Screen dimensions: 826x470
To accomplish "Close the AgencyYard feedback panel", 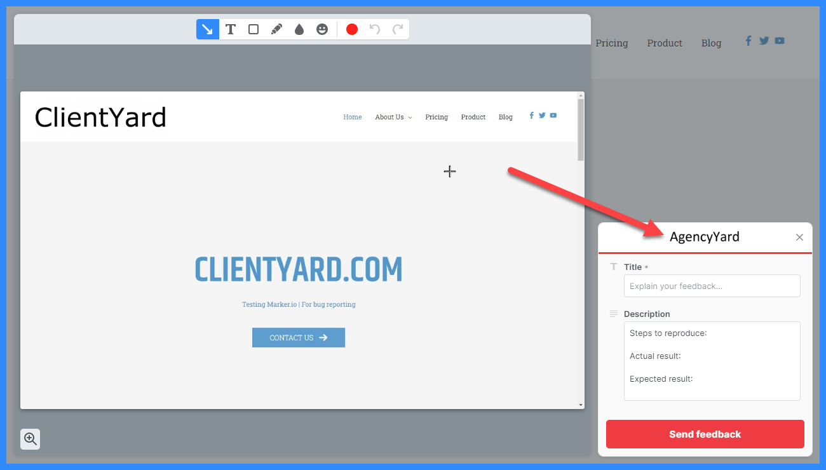I will [799, 238].
